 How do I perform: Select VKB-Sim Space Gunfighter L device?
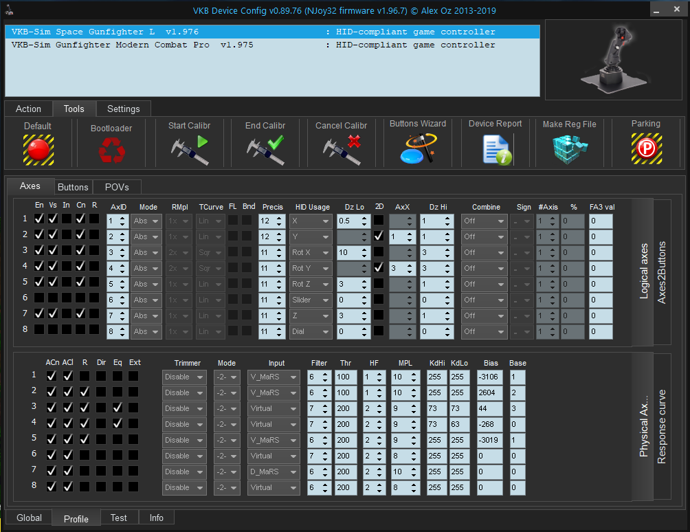272,32
